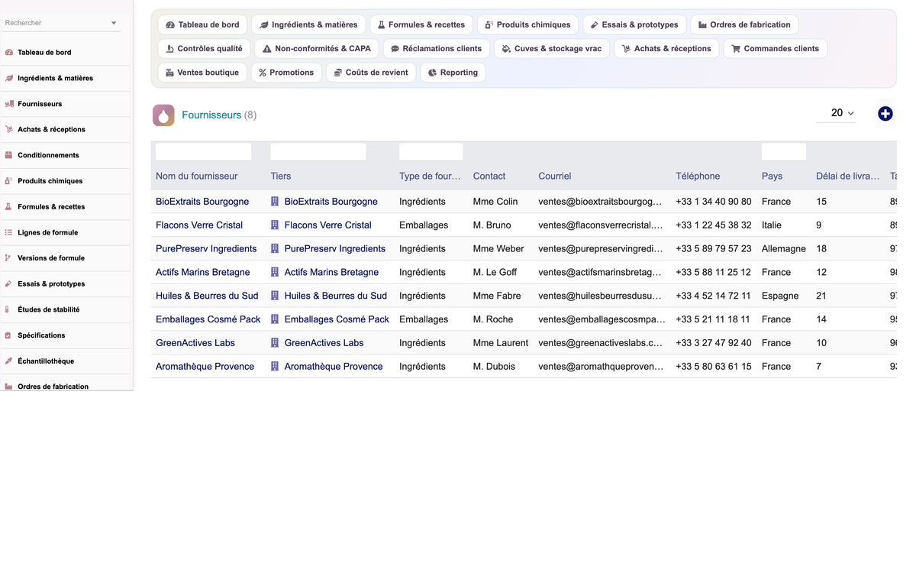Click the icon beside Échantillothèque

(9, 361)
